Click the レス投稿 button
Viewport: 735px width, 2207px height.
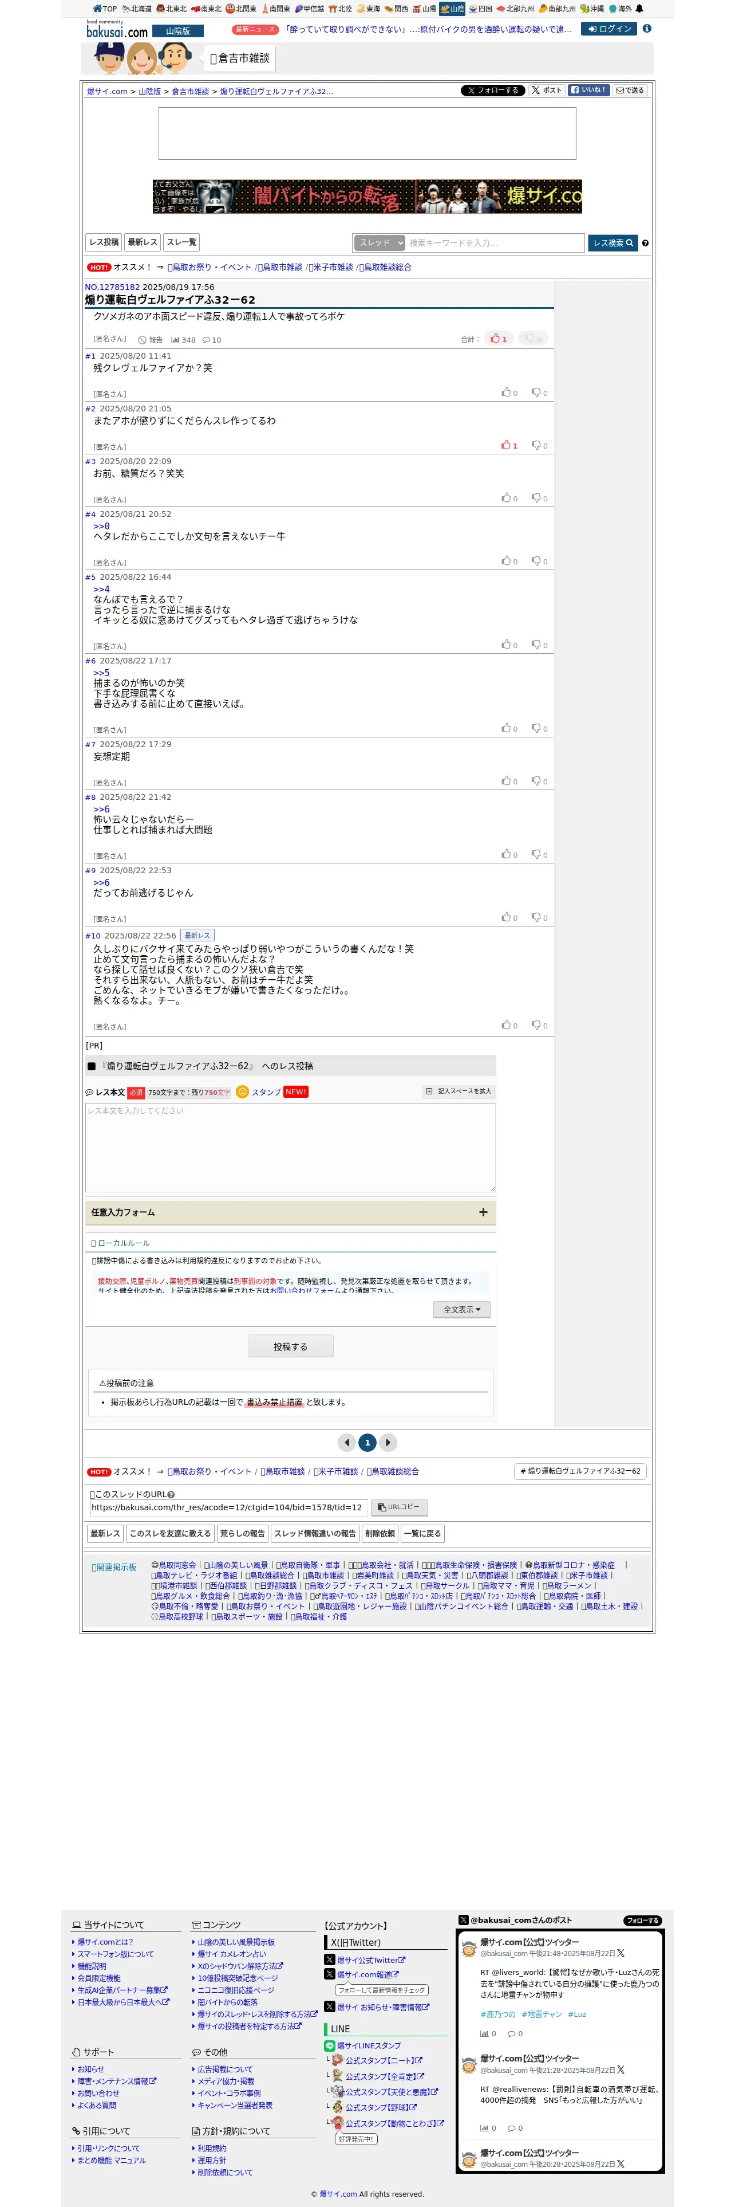[x=104, y=242]
